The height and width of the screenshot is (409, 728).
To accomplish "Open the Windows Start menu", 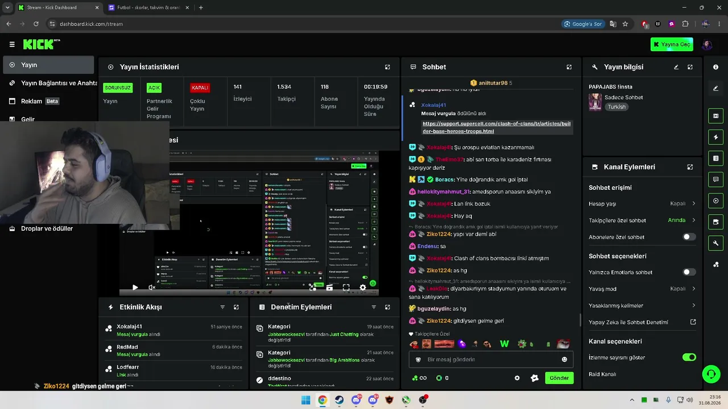I will (305, 400).
